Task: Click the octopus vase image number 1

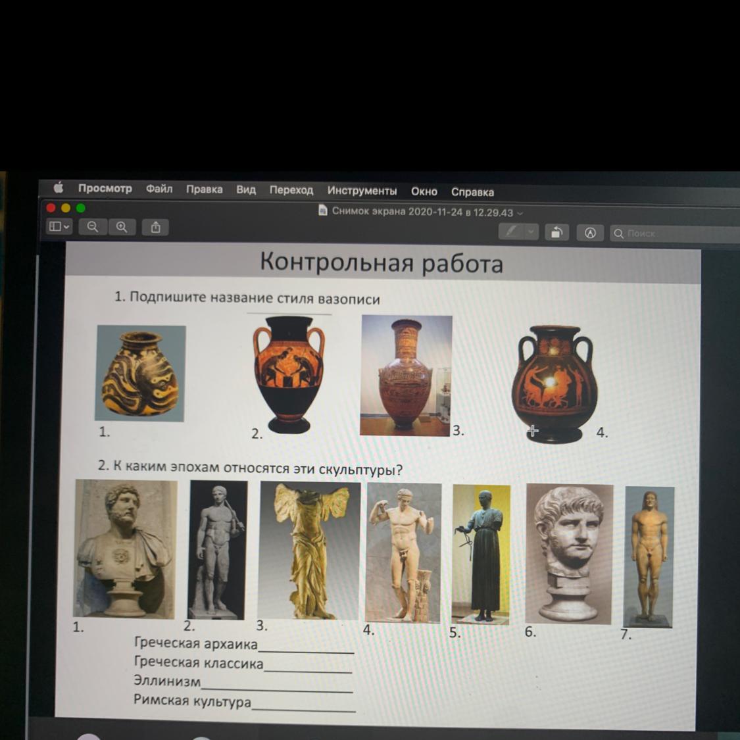Action: coord(140,373)
